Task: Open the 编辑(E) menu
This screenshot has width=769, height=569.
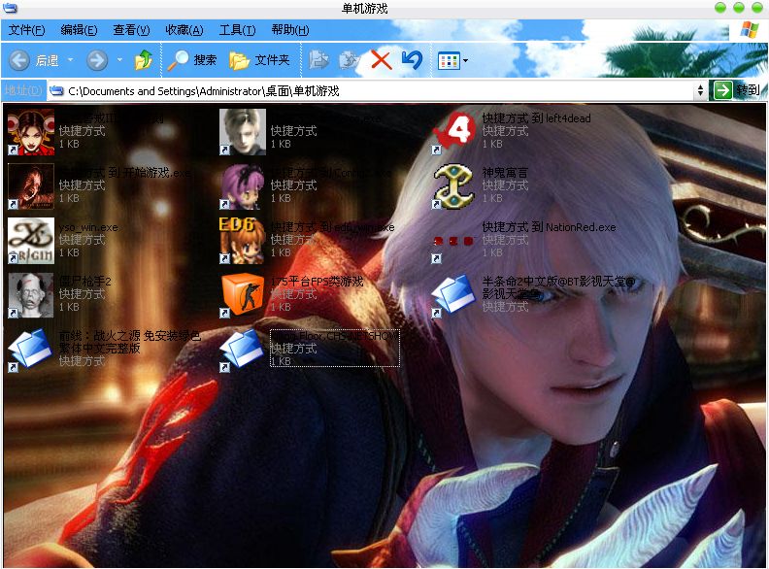Action: pos(79,30)
